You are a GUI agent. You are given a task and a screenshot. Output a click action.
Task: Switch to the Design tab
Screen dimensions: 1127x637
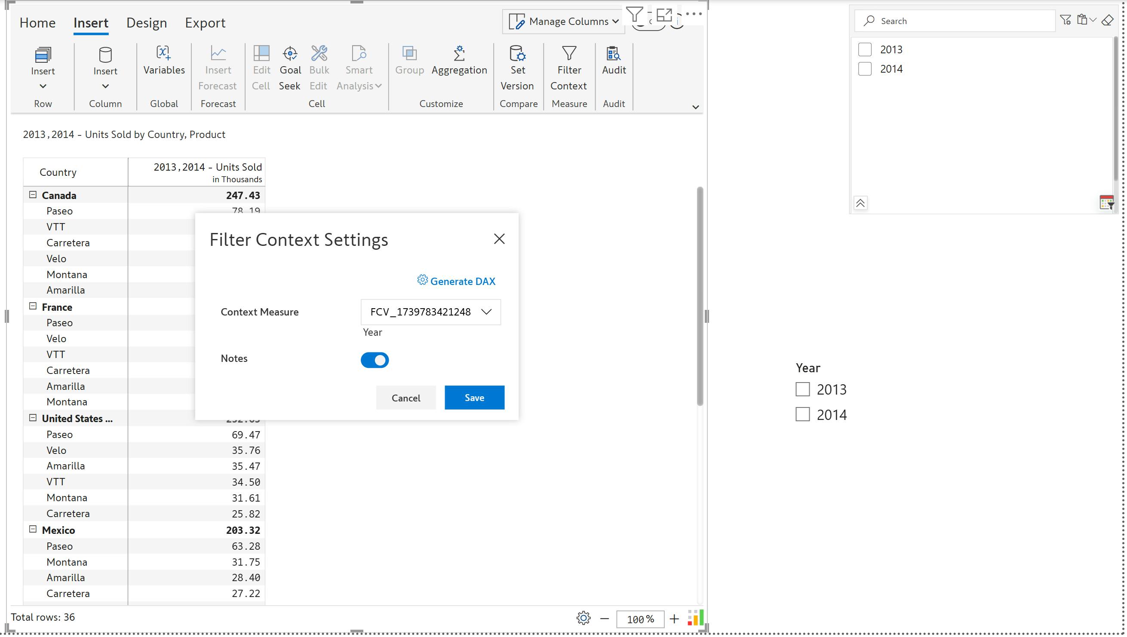[x=147, y=23]
